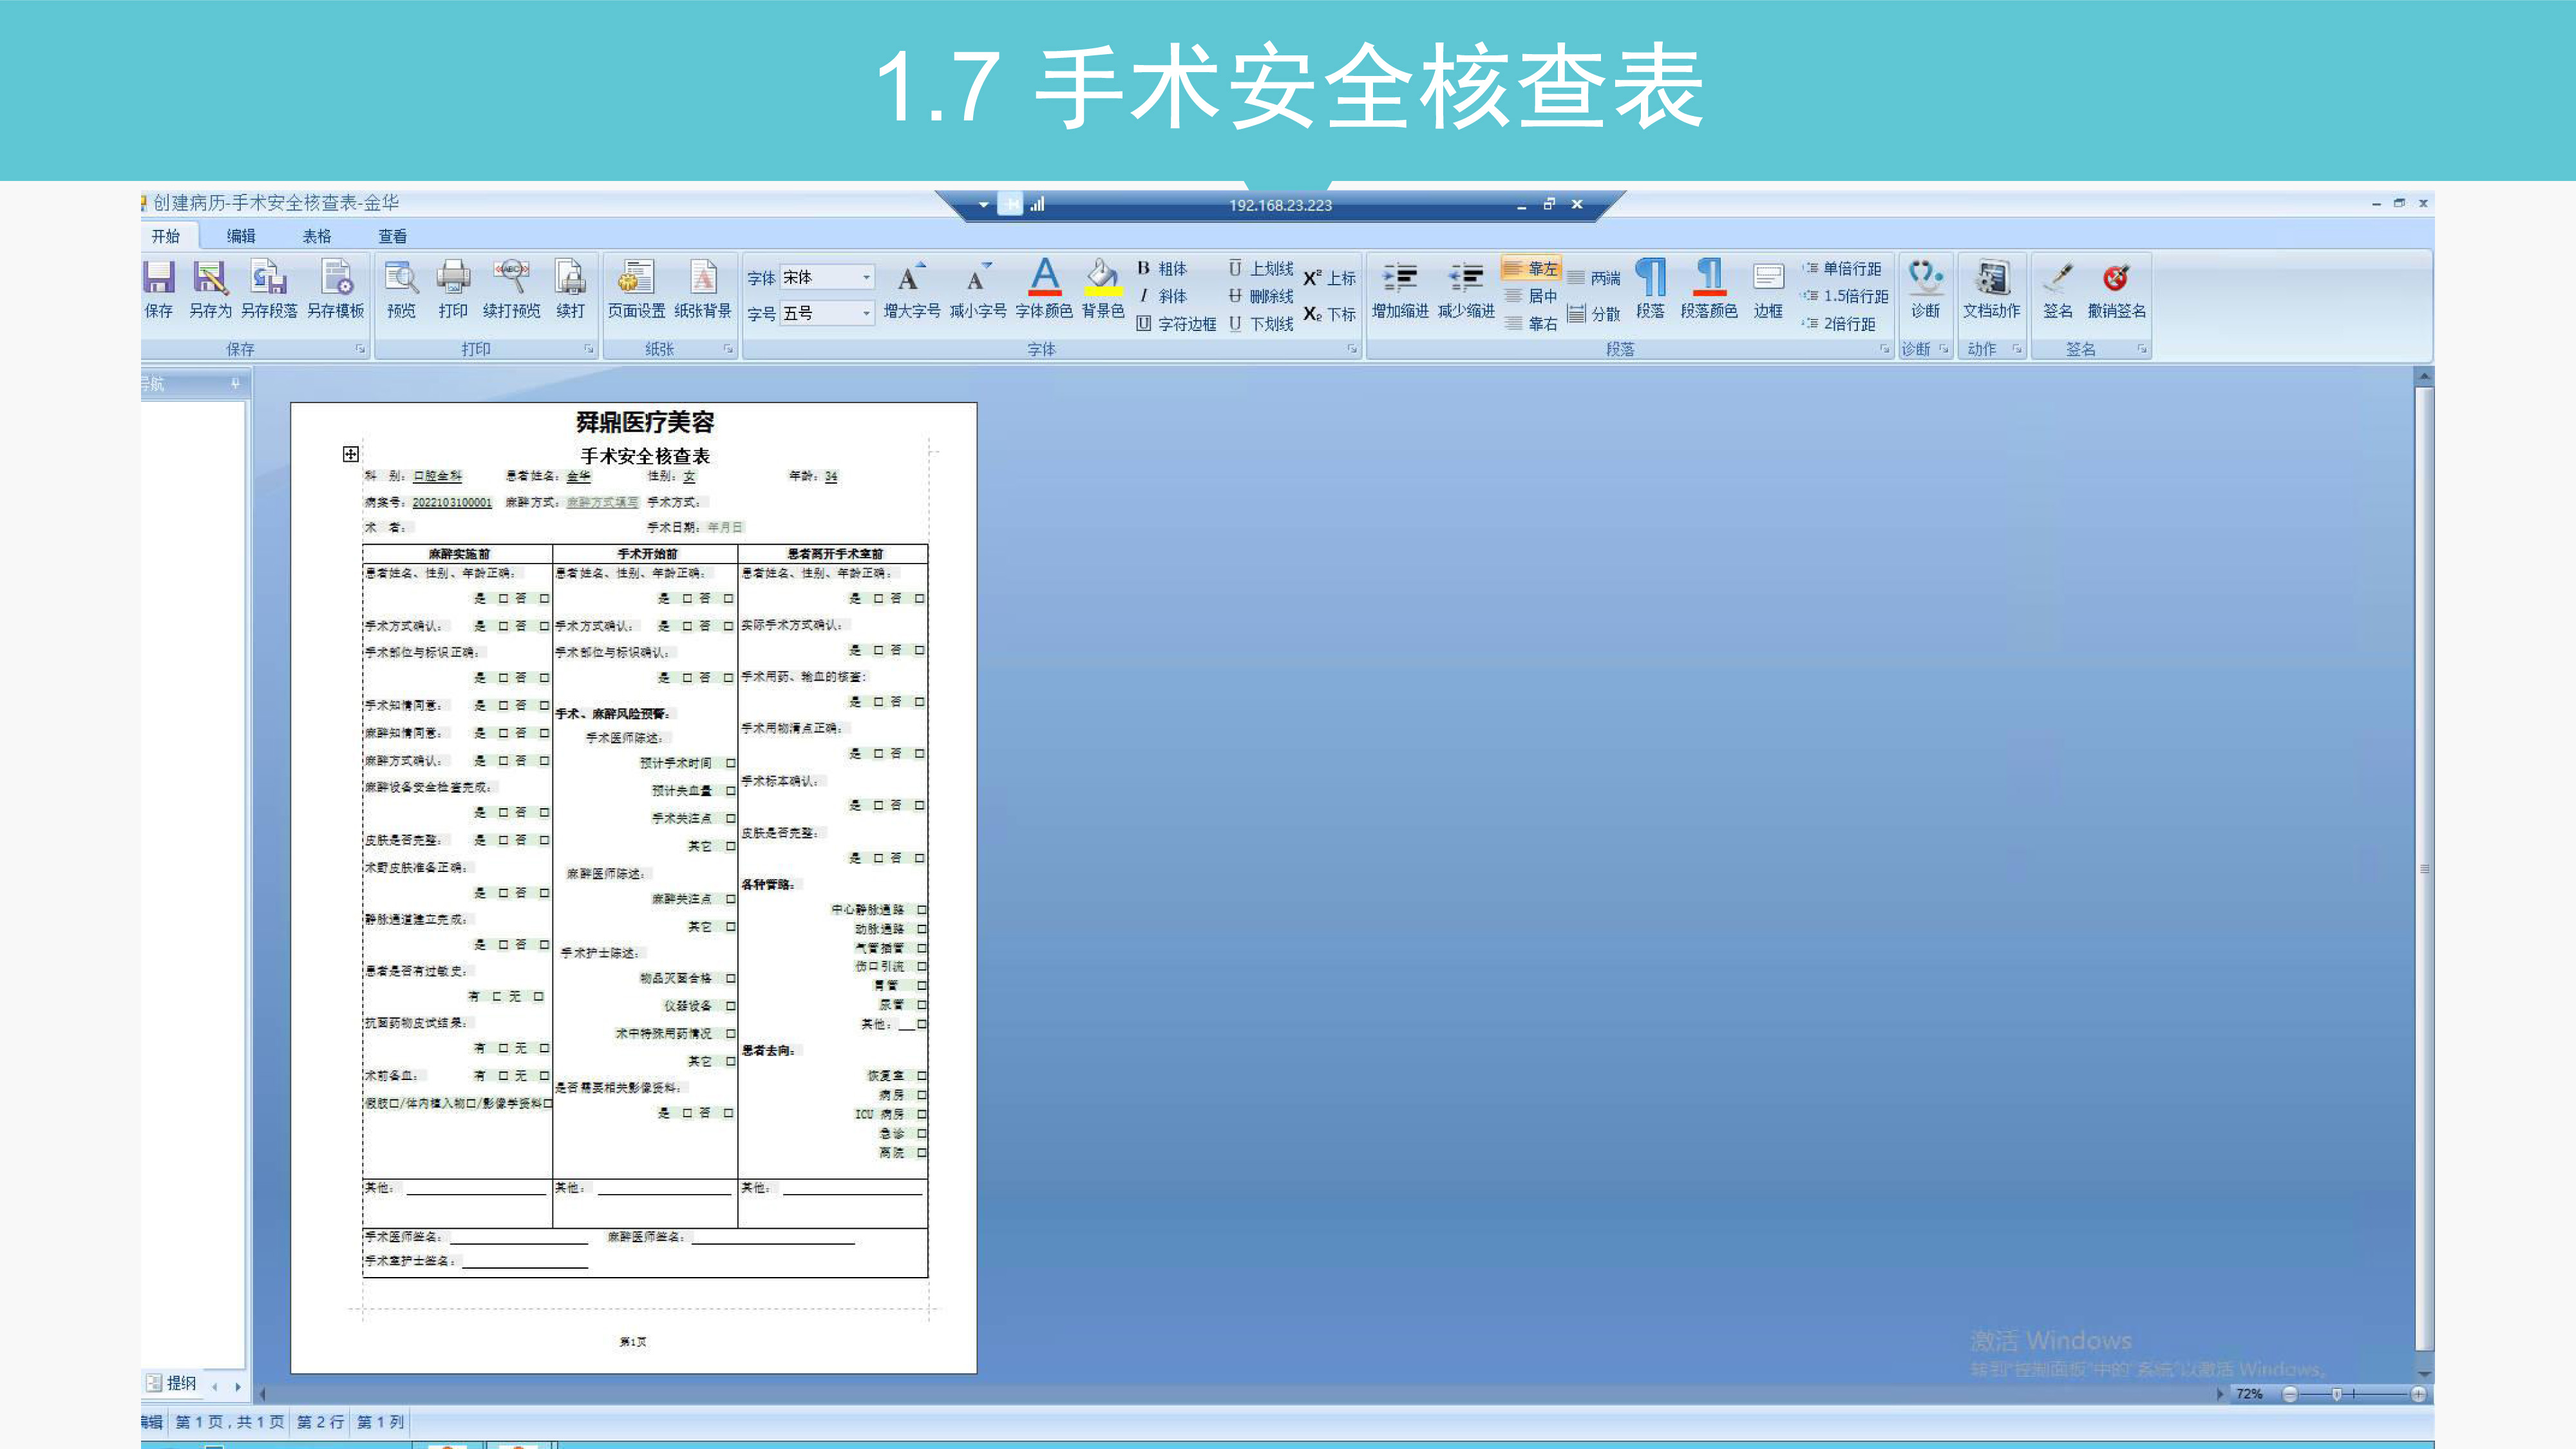Tick the 预计失血量 checkbox
Image resolution: width=2576 pixels, height=1449 pixels.
coord(731,791)
